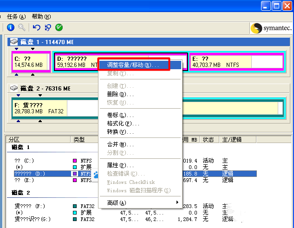Select the E: NTFS partition block
This screenshot has height=228, width=294.
click(x=221, y=62)
